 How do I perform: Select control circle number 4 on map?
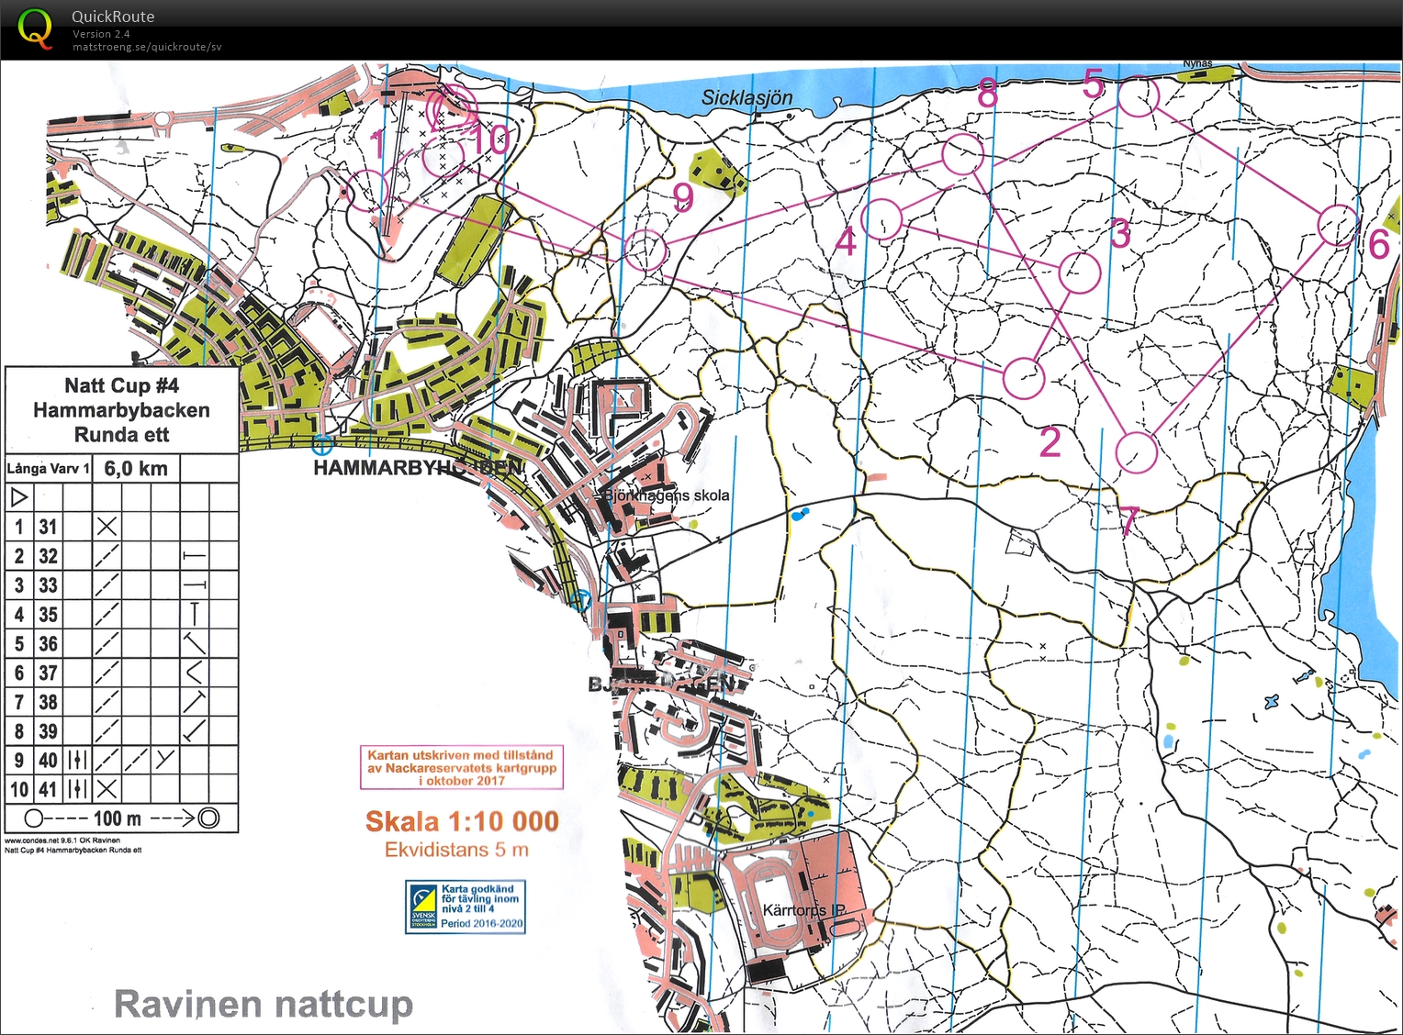[x=882, y=218]
